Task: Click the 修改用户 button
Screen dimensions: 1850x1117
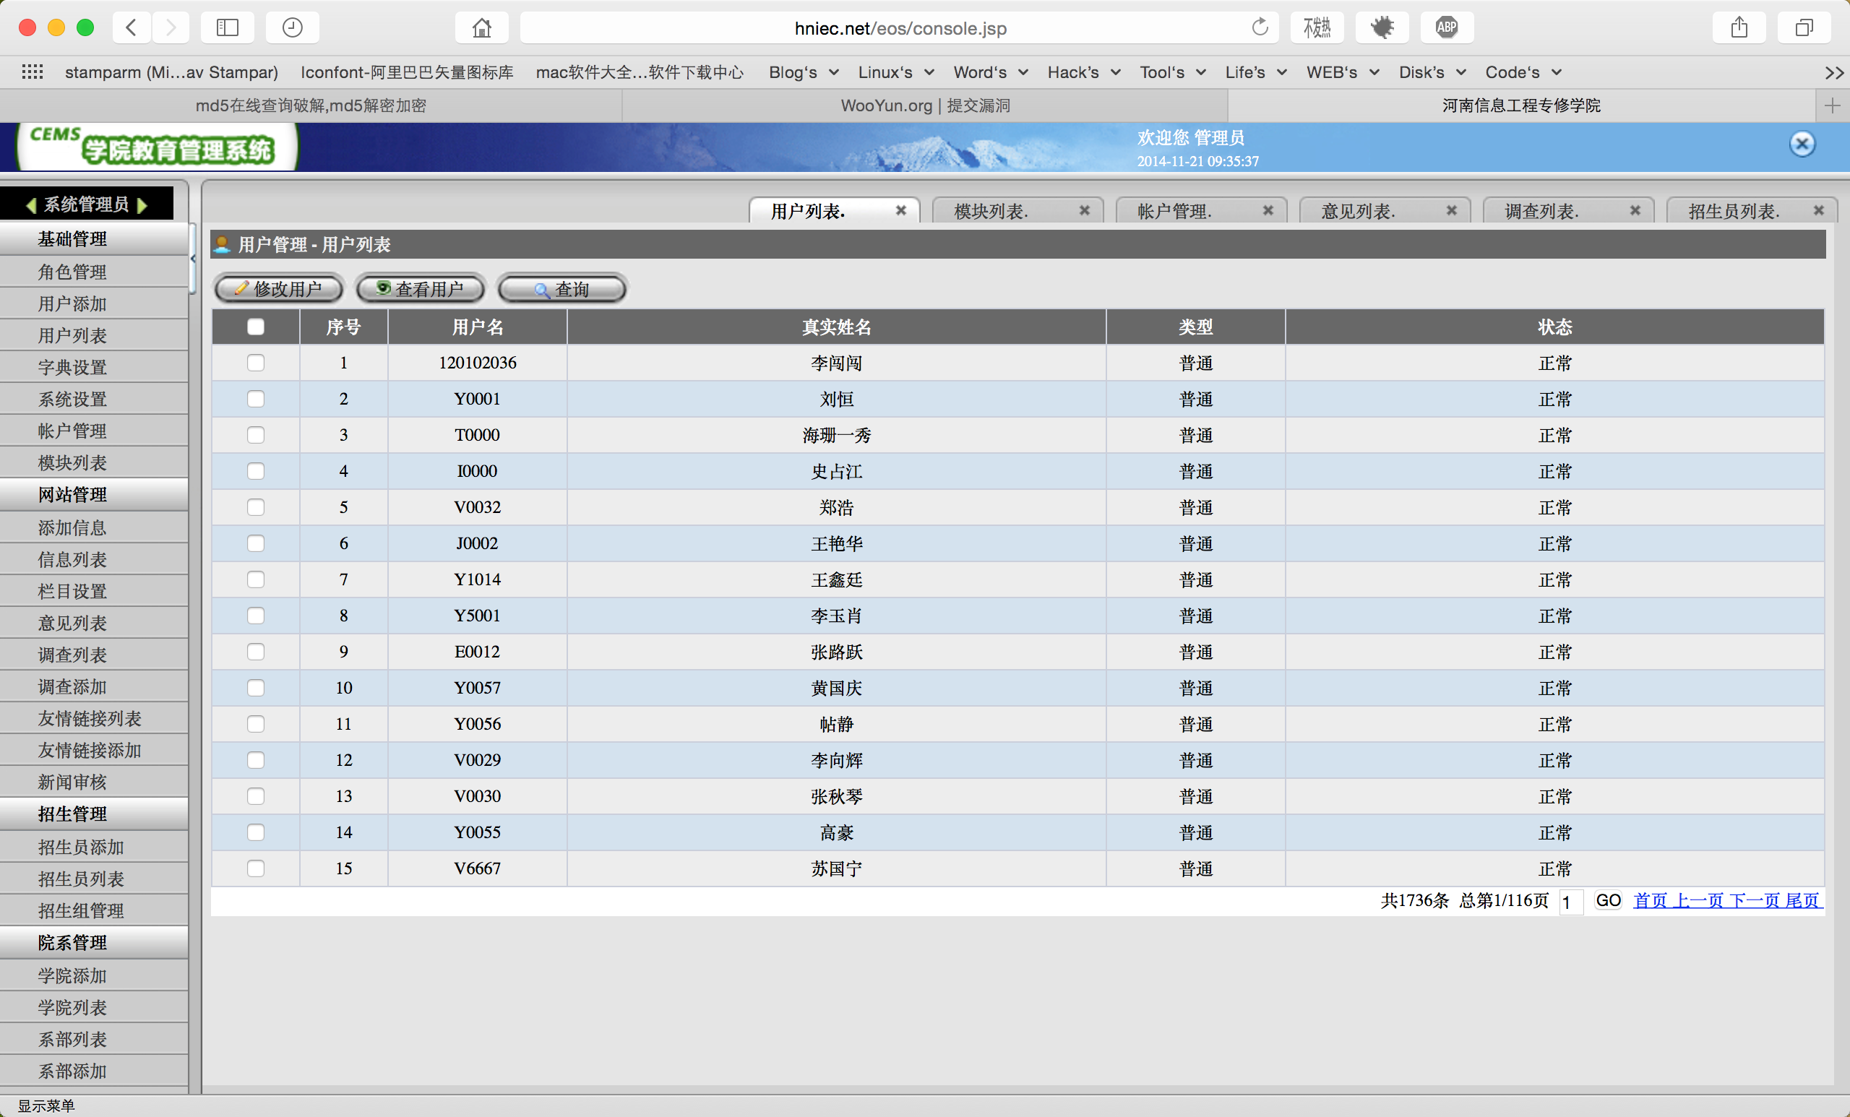Action: (x=278, y=289)
